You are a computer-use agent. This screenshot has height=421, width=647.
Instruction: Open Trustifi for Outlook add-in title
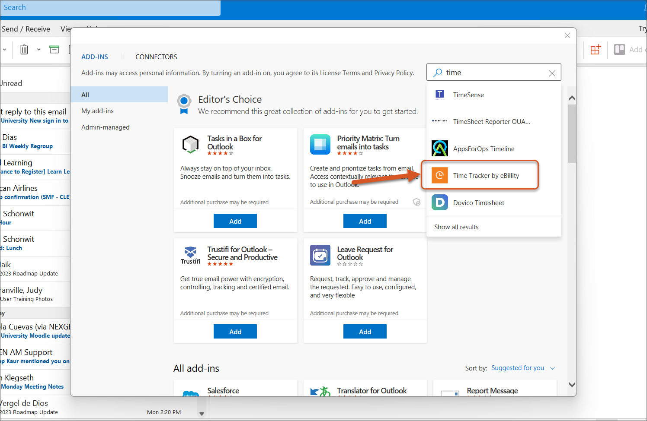click(x=242, y=253)
